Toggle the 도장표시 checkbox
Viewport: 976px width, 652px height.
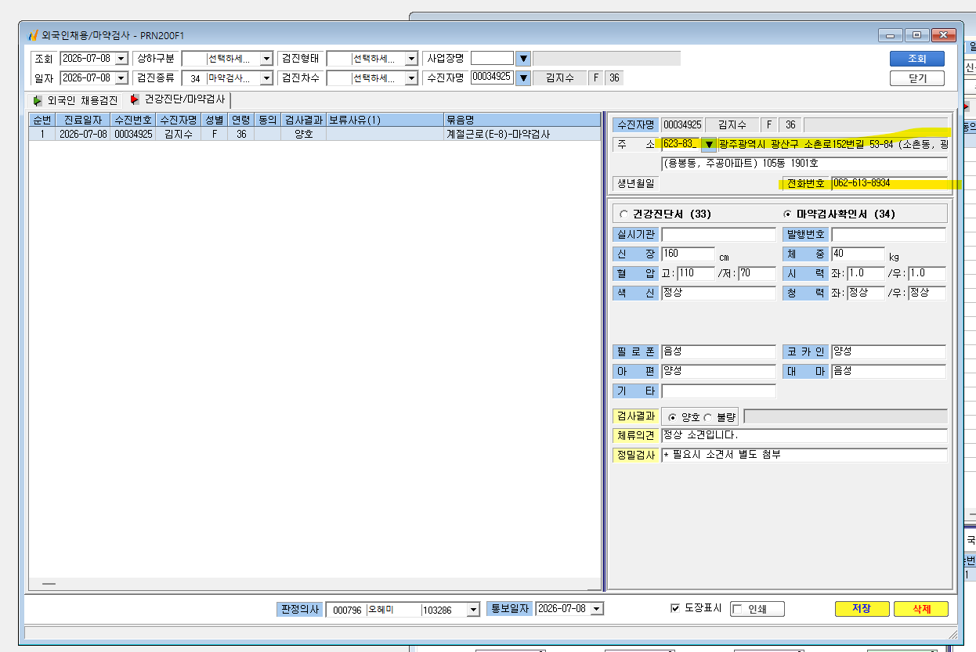[x=675, y=609]
